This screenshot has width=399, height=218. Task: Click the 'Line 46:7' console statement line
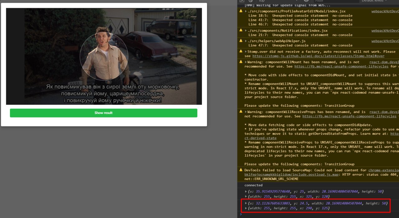click(x=300, y=24)
